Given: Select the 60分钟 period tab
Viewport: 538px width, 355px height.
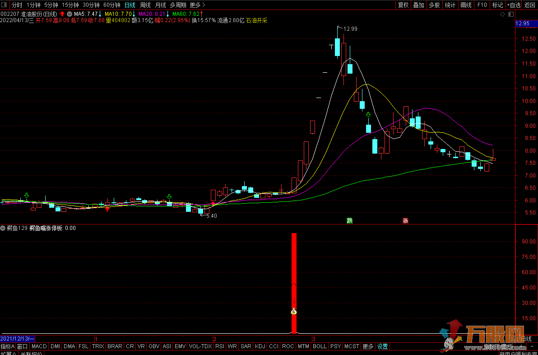Looking at the screenshot, I should pyautogui.click(x=112, y=5).
